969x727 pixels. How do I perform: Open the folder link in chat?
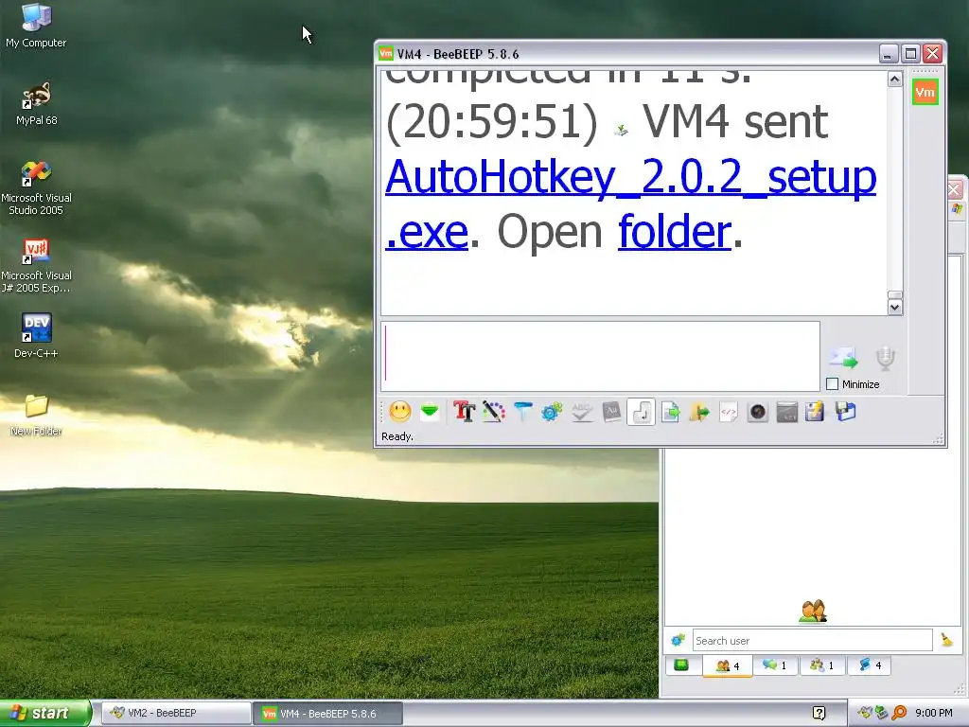(674, 231)
